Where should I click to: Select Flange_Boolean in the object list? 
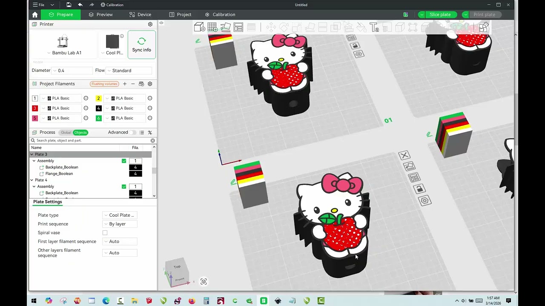[x=59, y=174]
